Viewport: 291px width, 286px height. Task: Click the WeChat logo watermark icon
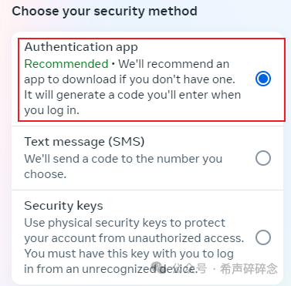157,268
